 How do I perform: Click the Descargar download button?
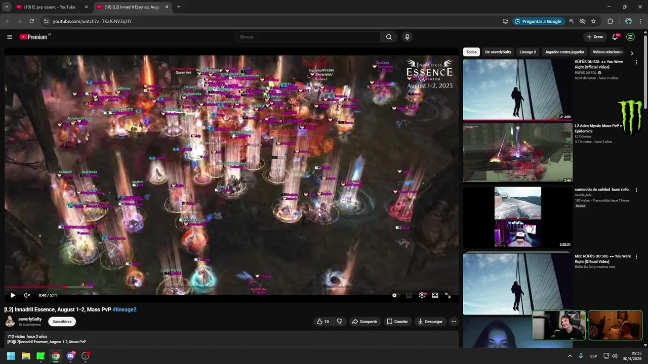[430, 322]
